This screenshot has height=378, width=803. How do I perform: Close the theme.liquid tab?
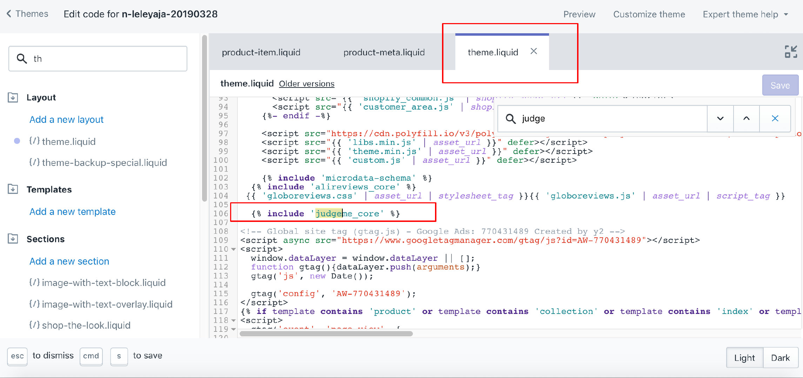click(534, 51)
